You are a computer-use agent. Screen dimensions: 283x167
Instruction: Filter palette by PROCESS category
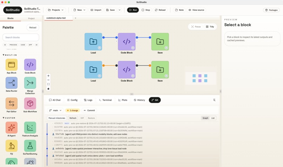click(x=13, y=45)
